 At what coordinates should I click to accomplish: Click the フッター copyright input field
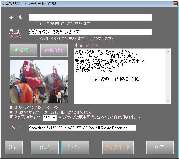(x=82, y=128)
